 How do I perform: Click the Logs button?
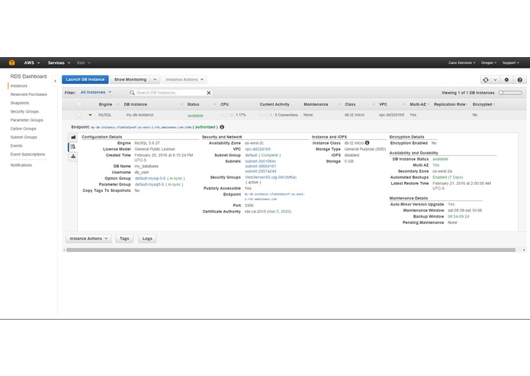pyautogui.click(x=147, y=239)
